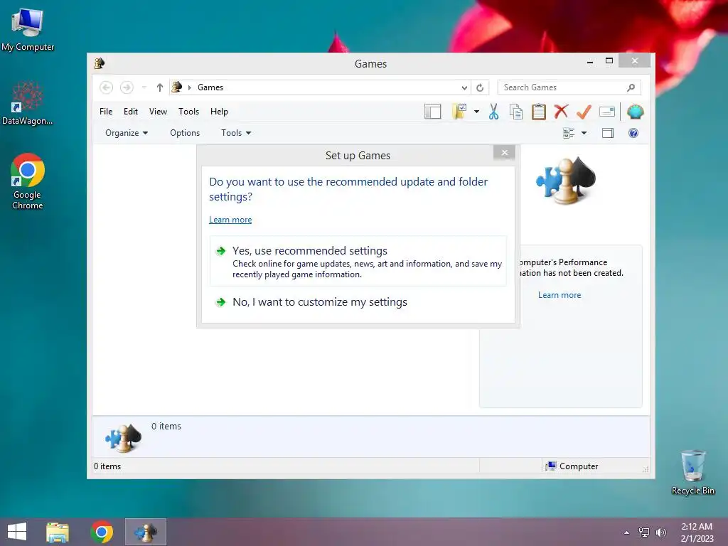Viewport: 728px width, 546px height.
Task: Click the Paste clipboard icon
Action: [539, 112]
